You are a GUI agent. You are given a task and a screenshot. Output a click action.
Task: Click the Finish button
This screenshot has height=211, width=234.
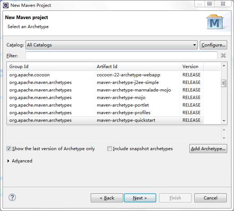pyautogui.click(x=175, y=198)
